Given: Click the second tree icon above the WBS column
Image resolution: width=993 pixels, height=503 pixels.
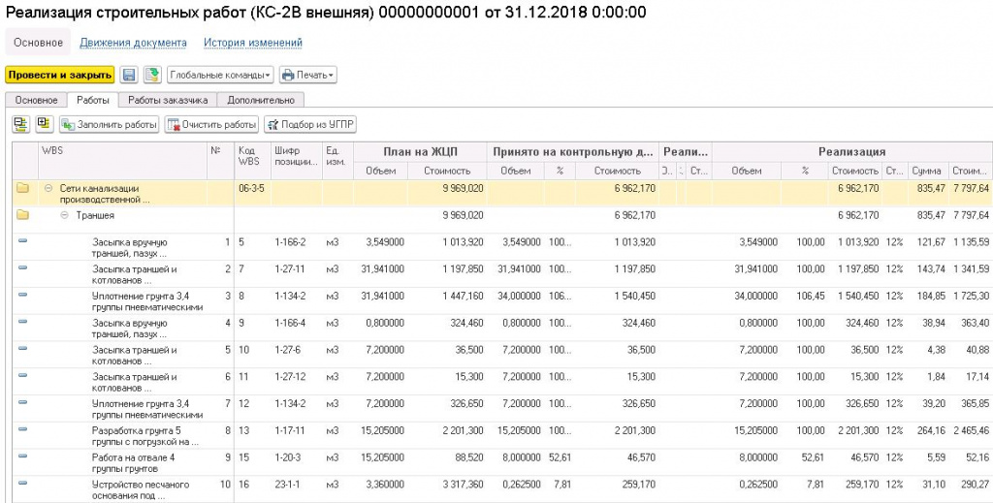Looking at the screenshot, I should click(x=44, y=124).
